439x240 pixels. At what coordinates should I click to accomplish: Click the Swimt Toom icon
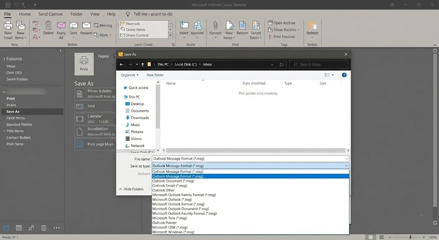point(256,25)
